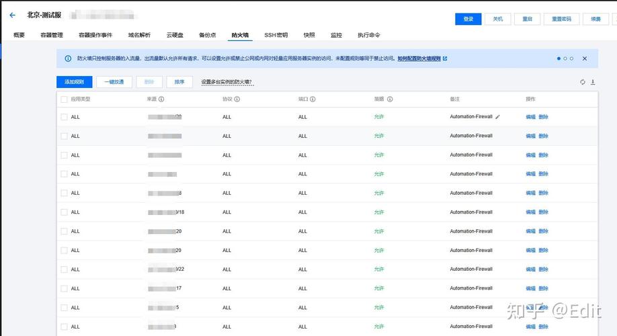The height and width of the screenshot is (336, 617).
Task: Switch to 容器管理 tab
Action: (x=52, y=35)
